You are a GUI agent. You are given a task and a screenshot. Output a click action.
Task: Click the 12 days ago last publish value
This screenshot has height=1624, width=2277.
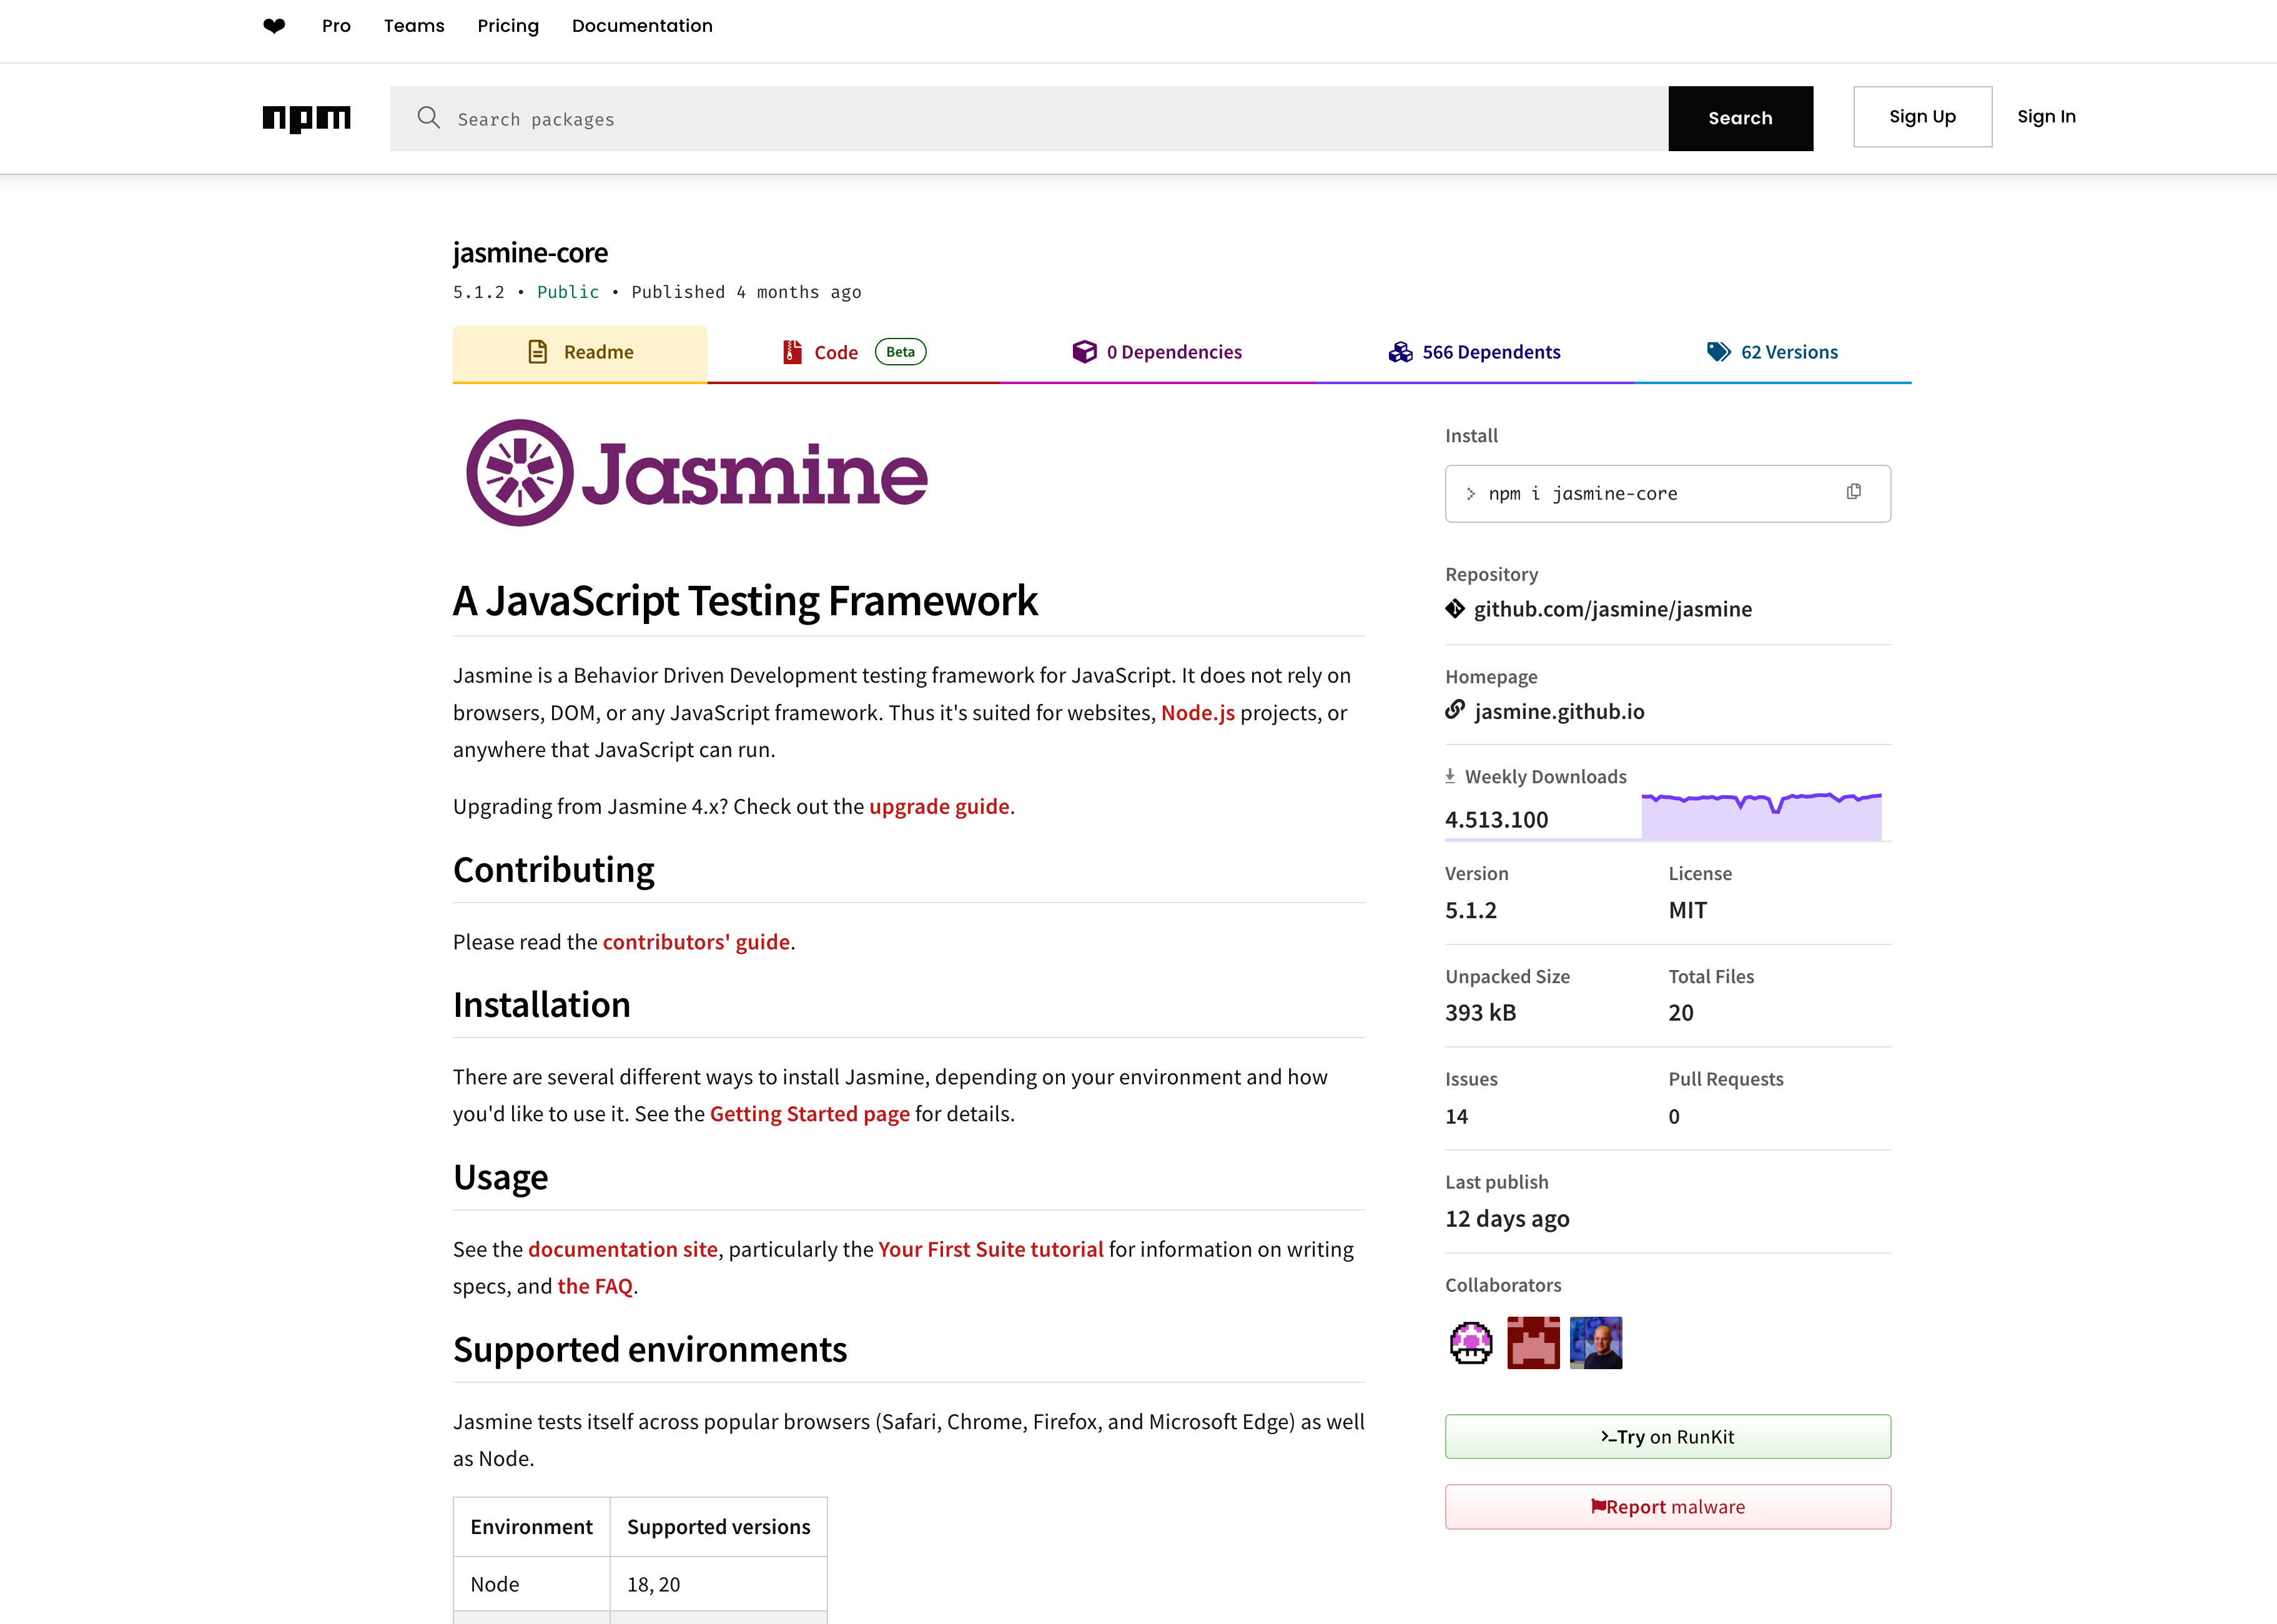click(1508, 1219)
